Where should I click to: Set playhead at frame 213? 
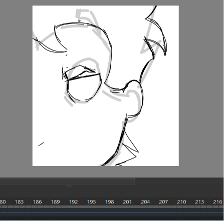[x=199, y=202]
